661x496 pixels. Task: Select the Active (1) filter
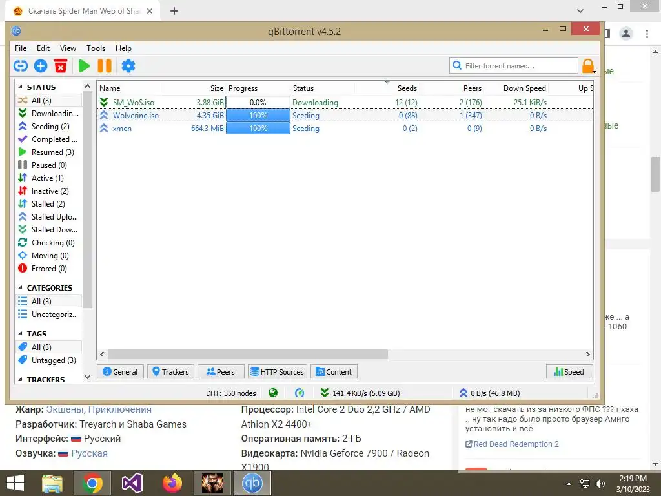49,178
